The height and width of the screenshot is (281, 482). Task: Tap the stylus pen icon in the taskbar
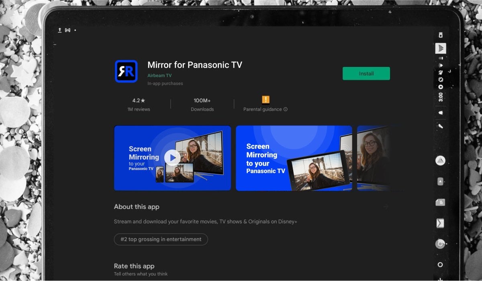pos(441,126)
